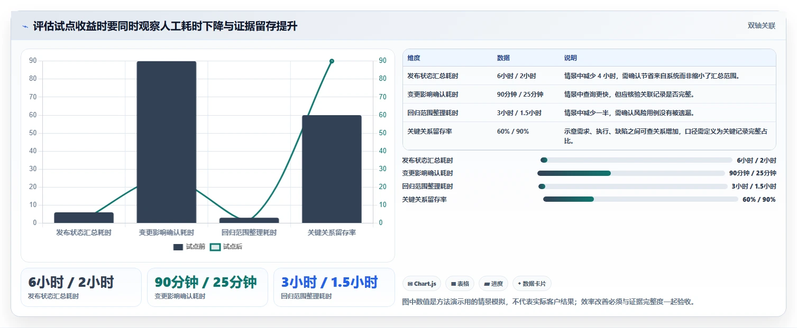The width and height of the screenshot is (797, 328).
Task: Click description starting 示意需求、执行、缺陷
Action: pyautogui.click(x=666, y=136)
